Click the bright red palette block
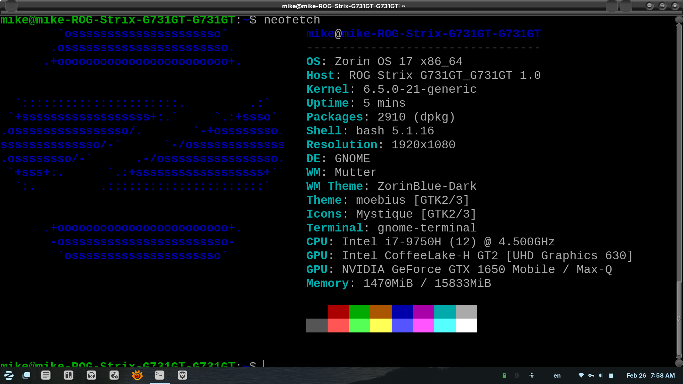Viewport: 683px width, 384px height. click(x=338, y=325)
